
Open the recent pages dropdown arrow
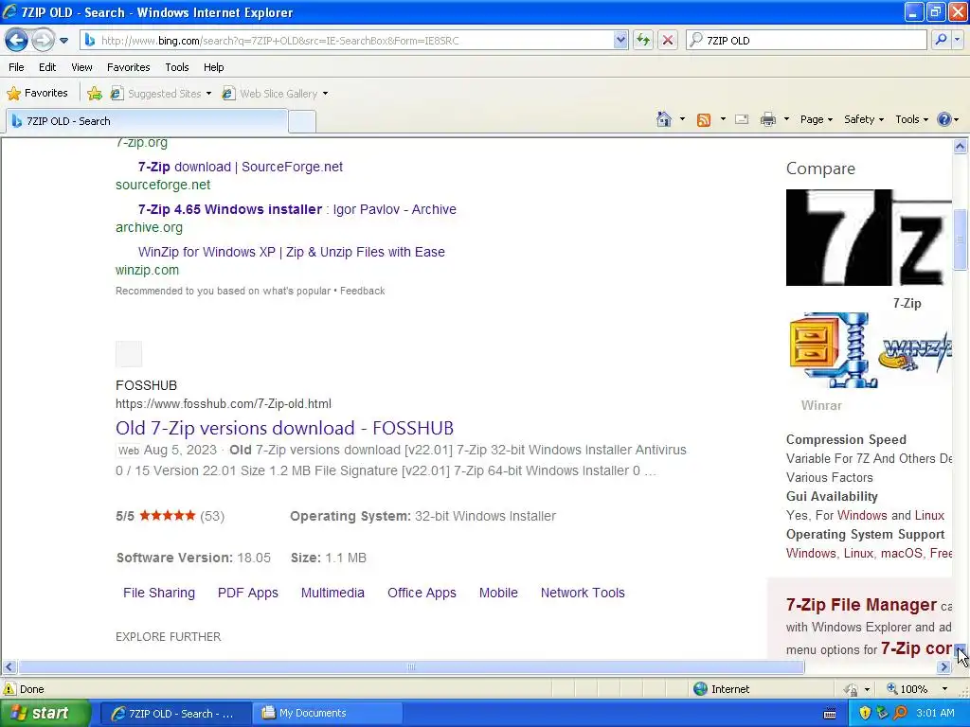click(63, 41)
